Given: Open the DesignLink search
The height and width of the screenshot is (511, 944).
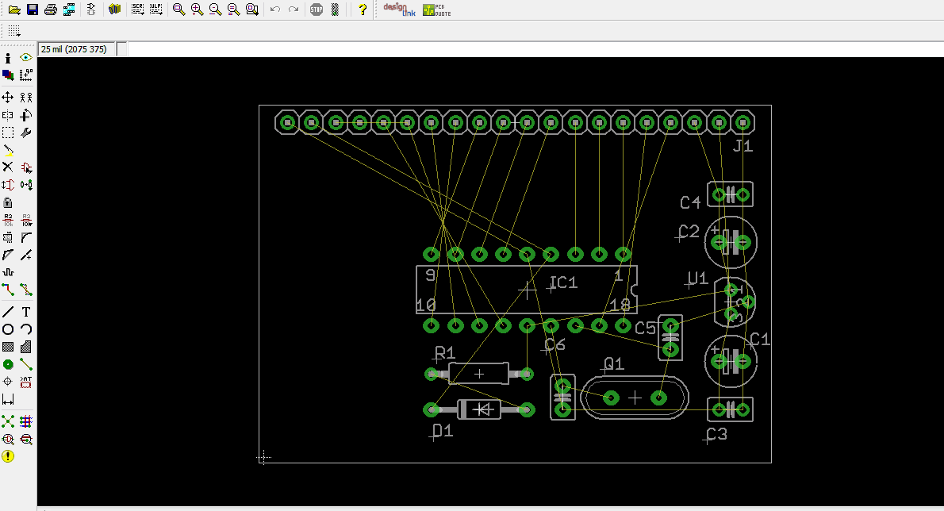Looking at the screenshot, I should click(399, 10).
